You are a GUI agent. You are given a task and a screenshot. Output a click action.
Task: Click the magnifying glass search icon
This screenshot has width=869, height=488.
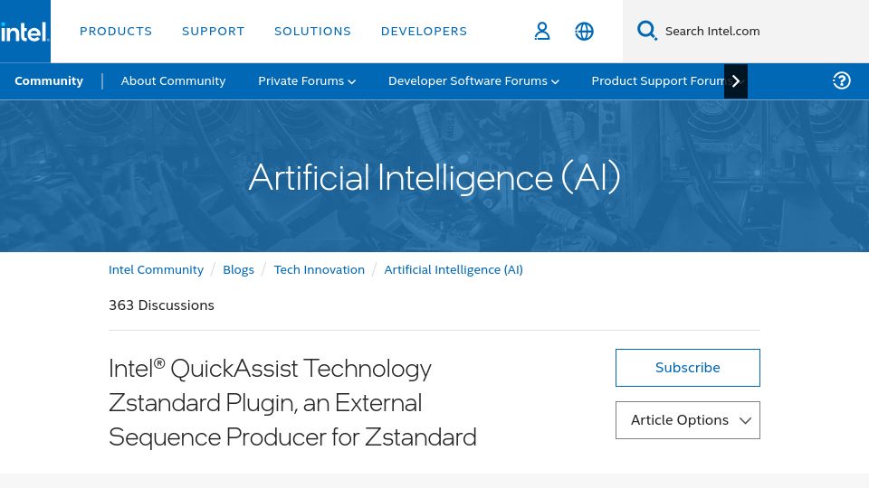point(646,31)
